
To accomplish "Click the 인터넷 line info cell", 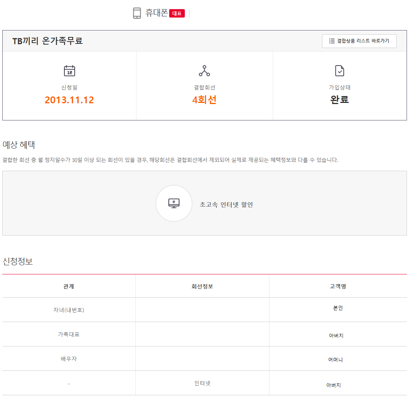I will click(x=202, y=383).
